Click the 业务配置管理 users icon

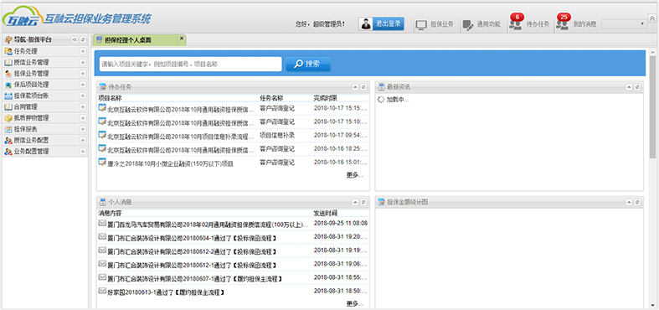pyautogui.click(x=8, y=152)
